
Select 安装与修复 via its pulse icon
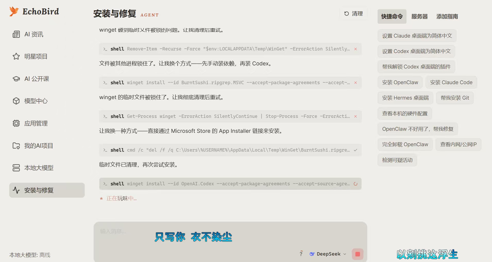point(16,190)
